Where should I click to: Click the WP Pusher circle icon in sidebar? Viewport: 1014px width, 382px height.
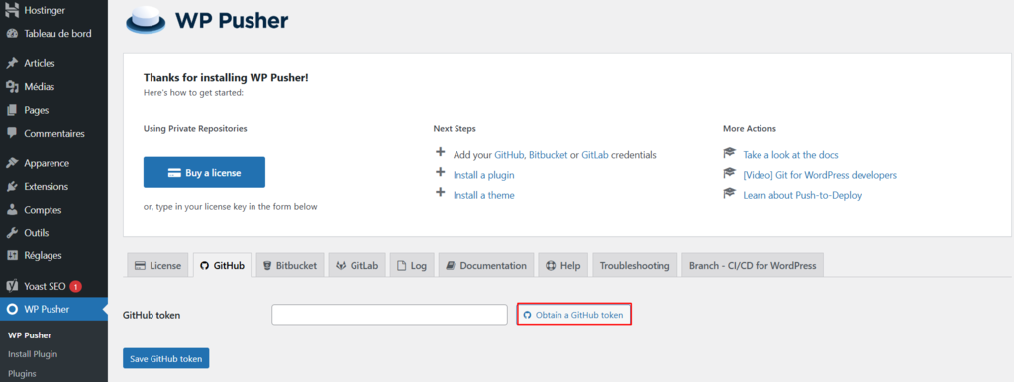12,309
